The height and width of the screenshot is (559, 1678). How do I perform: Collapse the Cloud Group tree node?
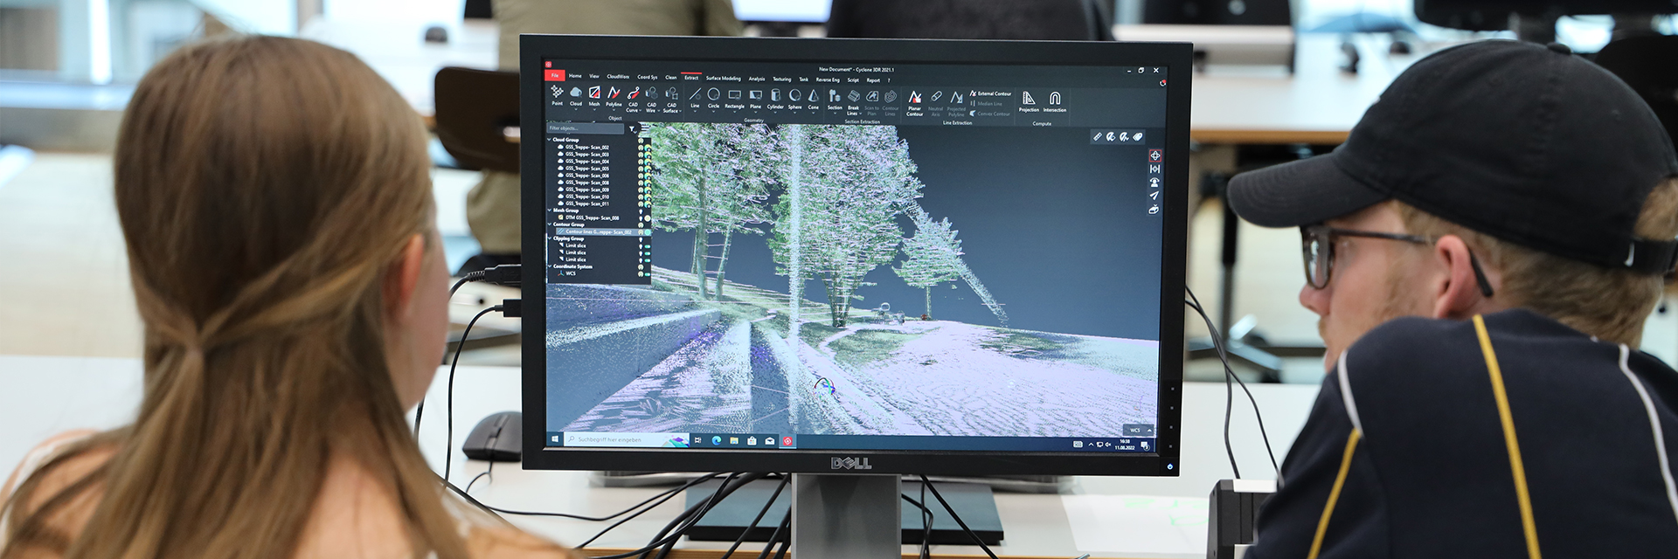(550, 140)
